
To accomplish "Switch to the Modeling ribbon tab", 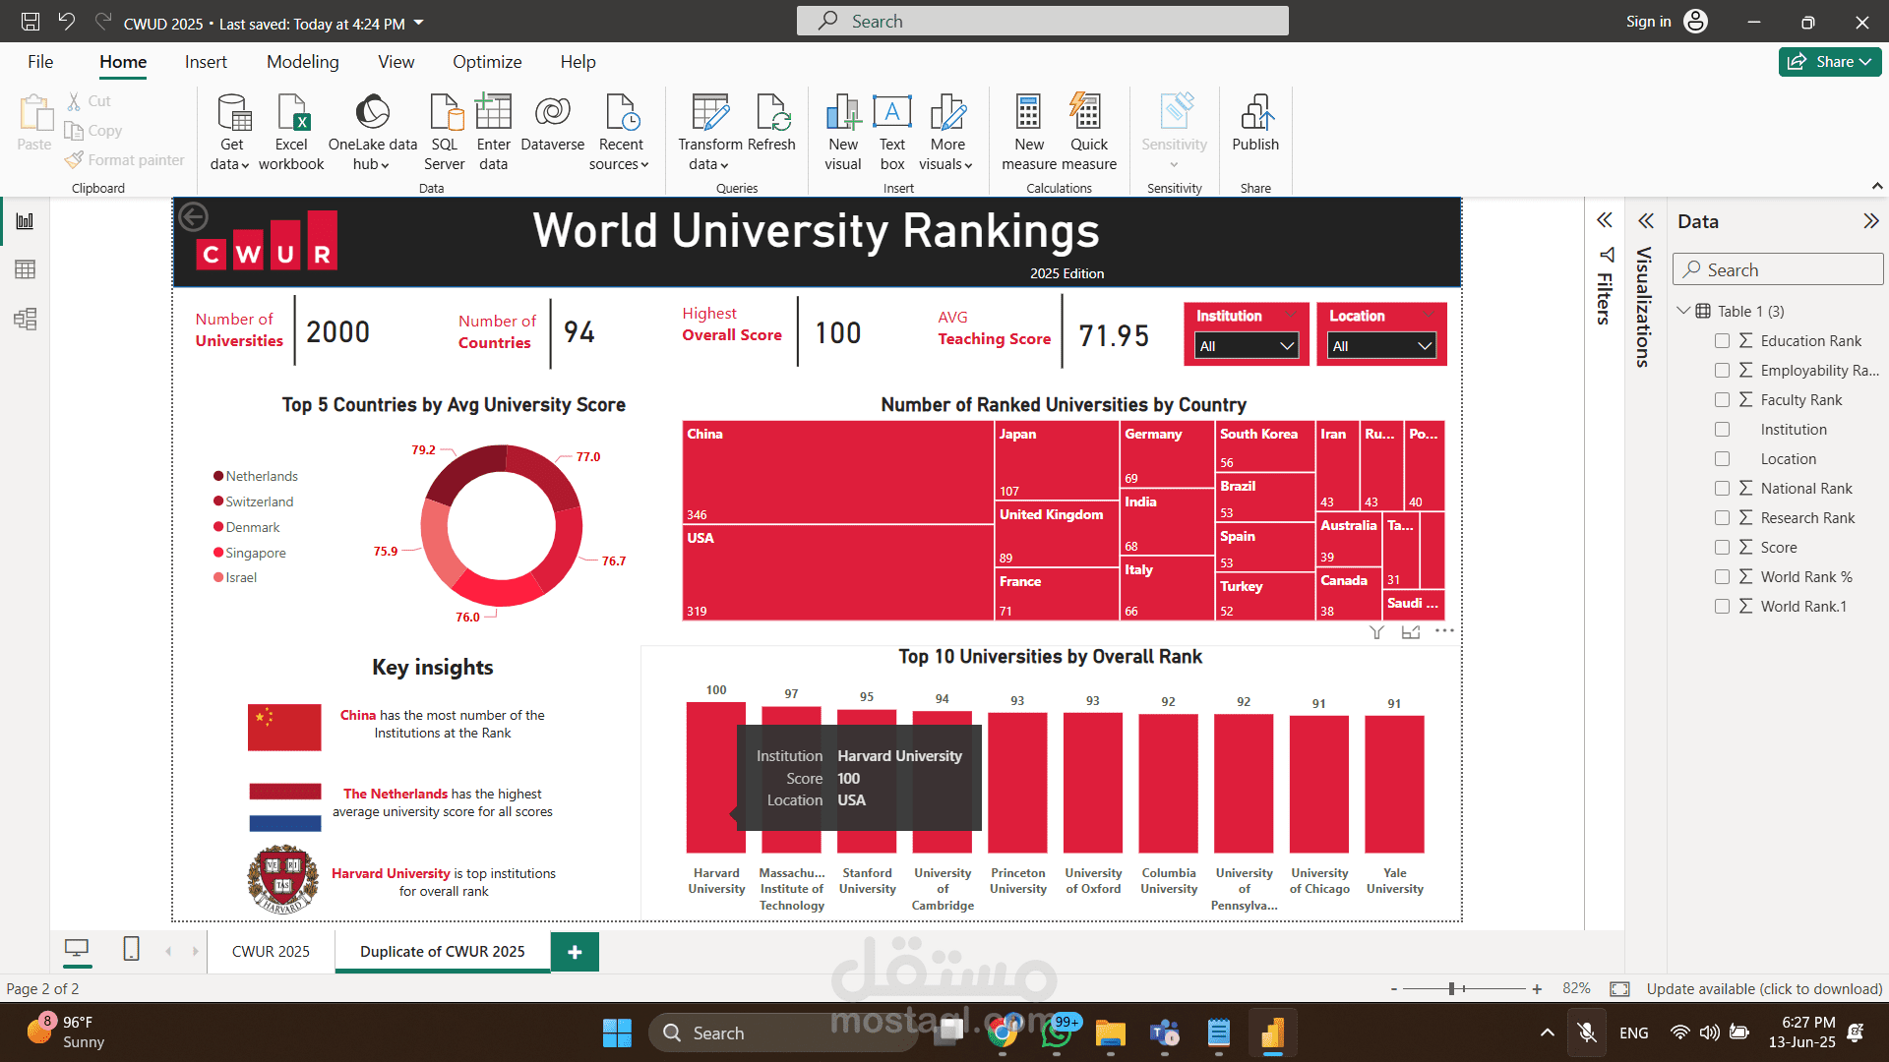I will click(x=302, y=62).
